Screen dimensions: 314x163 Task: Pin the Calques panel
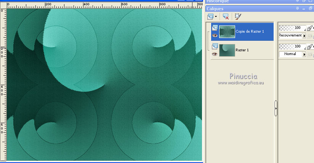297,8
